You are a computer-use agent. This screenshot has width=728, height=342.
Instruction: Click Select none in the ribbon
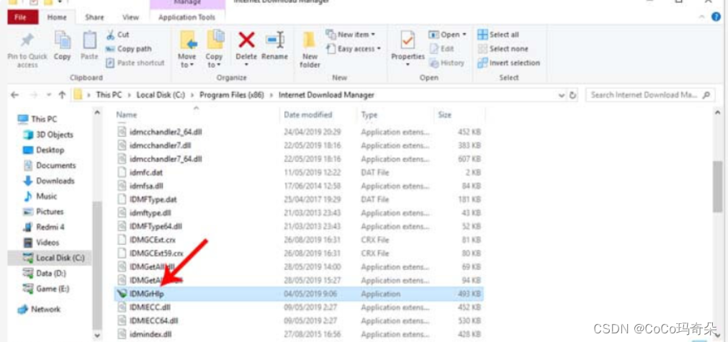[x=503, y=49]
